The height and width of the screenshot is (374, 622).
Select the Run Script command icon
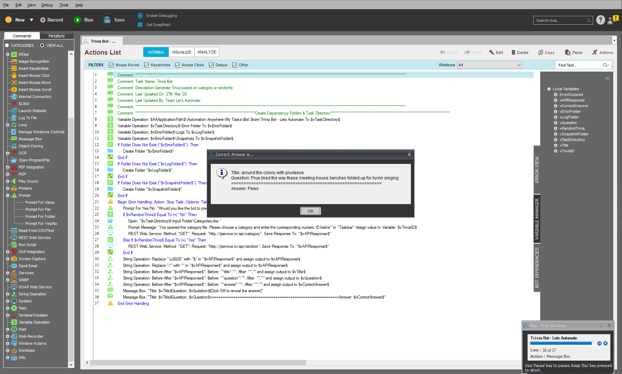(14, 245)
